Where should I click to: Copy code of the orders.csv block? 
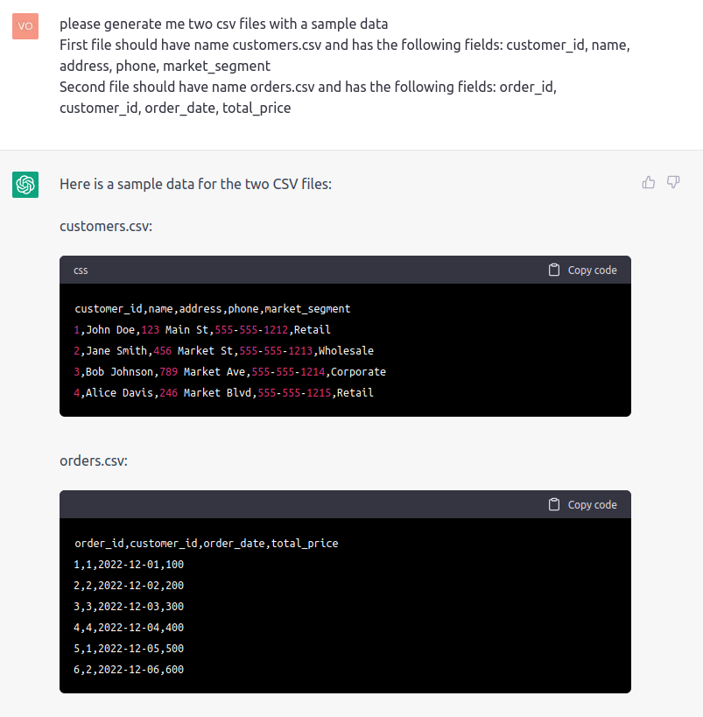pyautogui.click(x=582, y=504)
